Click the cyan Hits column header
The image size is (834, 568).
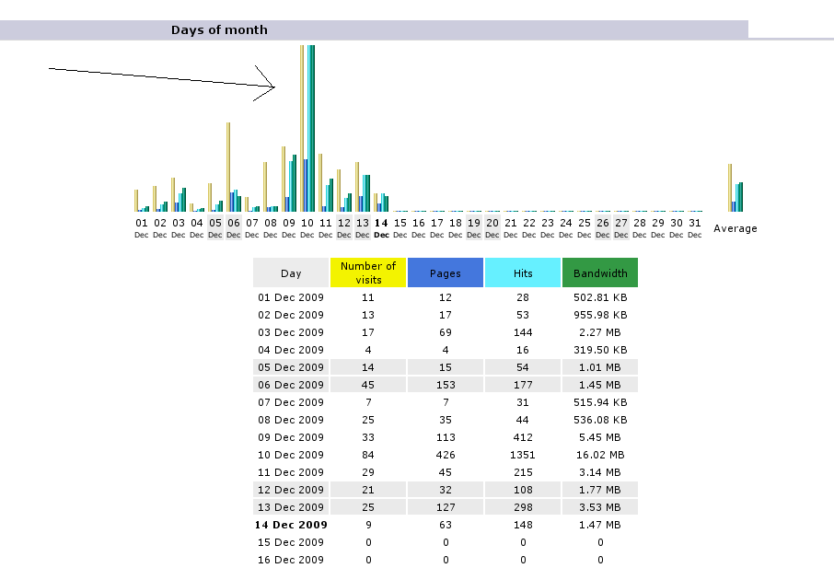point(523,272)
